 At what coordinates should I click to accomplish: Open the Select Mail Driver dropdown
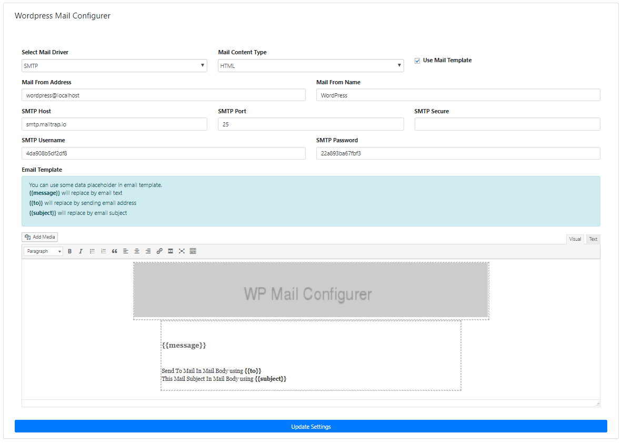point(114,65)
